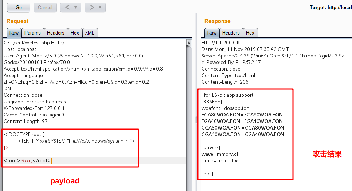352x191 pixels.
Task: Click the 'Server: Apache/2.4.39' response line
Action: [273, 56]
